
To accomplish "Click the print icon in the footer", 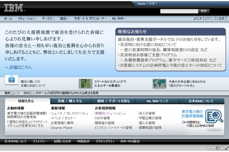I will pyautogui.click(x=209, y=148).
